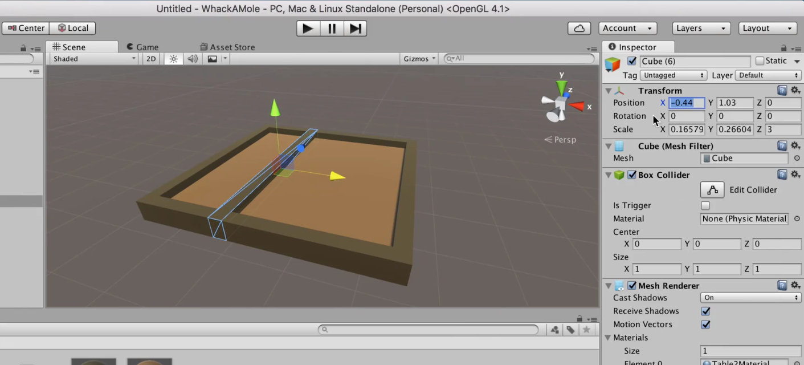The image size is (804, 365).
Task: Click the search field above the project browser
Action: pos(427,329)
